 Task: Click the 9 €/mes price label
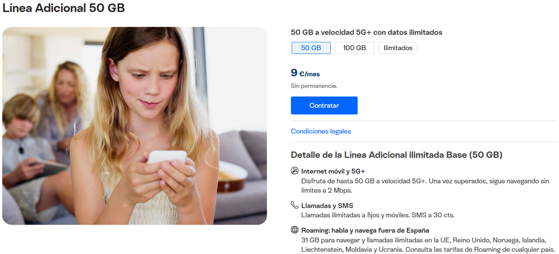coord(305,73)
